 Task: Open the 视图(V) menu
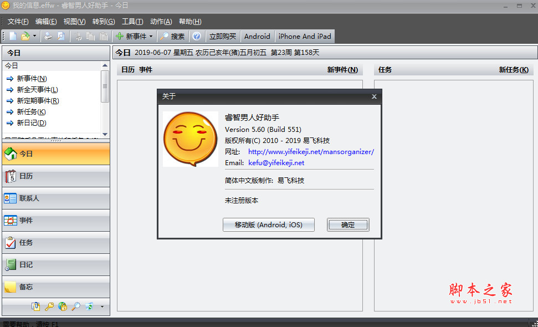[74, 22]
